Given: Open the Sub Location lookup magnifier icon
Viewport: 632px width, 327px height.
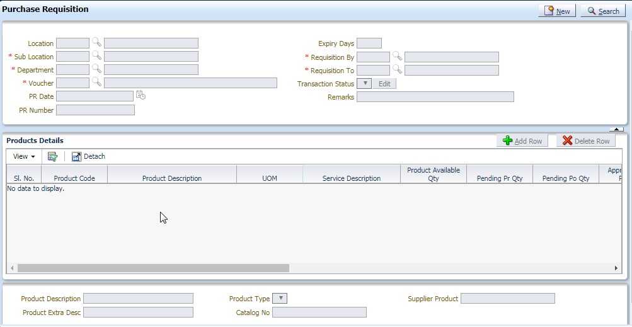Looking at the screenshot, I should [x=96, y=55].
